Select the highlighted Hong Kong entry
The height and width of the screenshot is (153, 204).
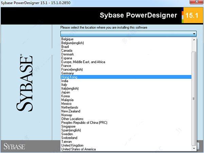click(126, 77)
